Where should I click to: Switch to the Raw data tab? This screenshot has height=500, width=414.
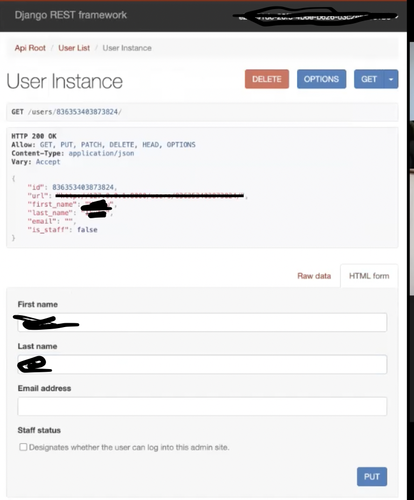pyautogui.click(x=314, y=276)
